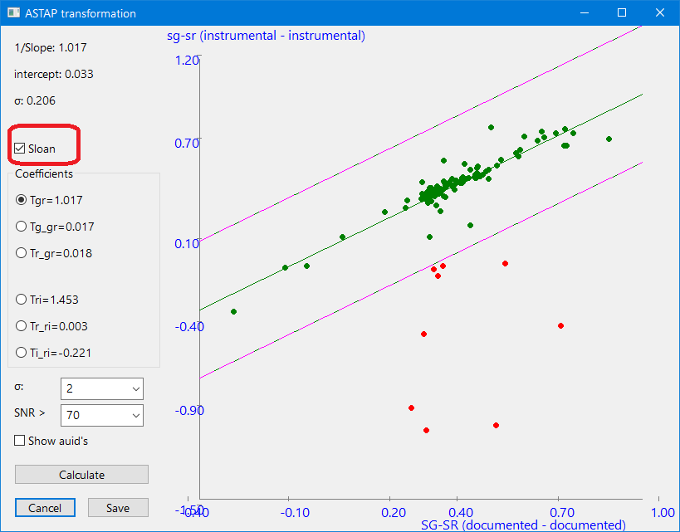Minimize the ASTAP transformation window
This screenshot has width=680, height=532.
click(584, 13)
